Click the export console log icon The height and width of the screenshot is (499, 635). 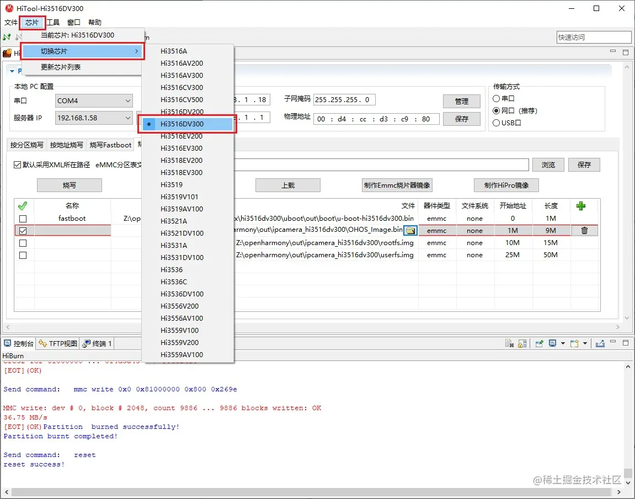[x=600, y=343]
